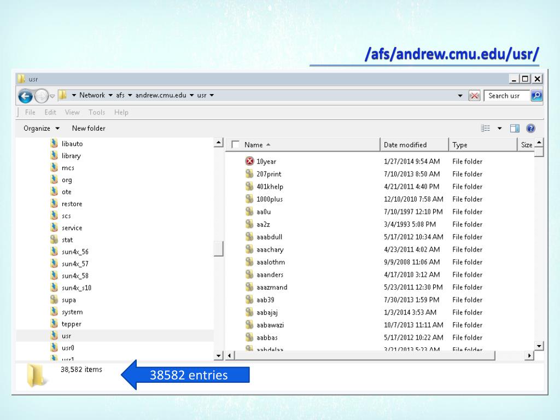Click the mcs folder icon in tree

pyautogui.click(x=54, y=167)
